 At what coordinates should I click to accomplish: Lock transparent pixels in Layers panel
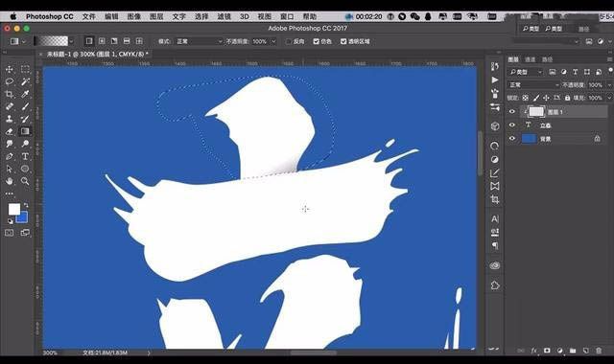(526, 98)
